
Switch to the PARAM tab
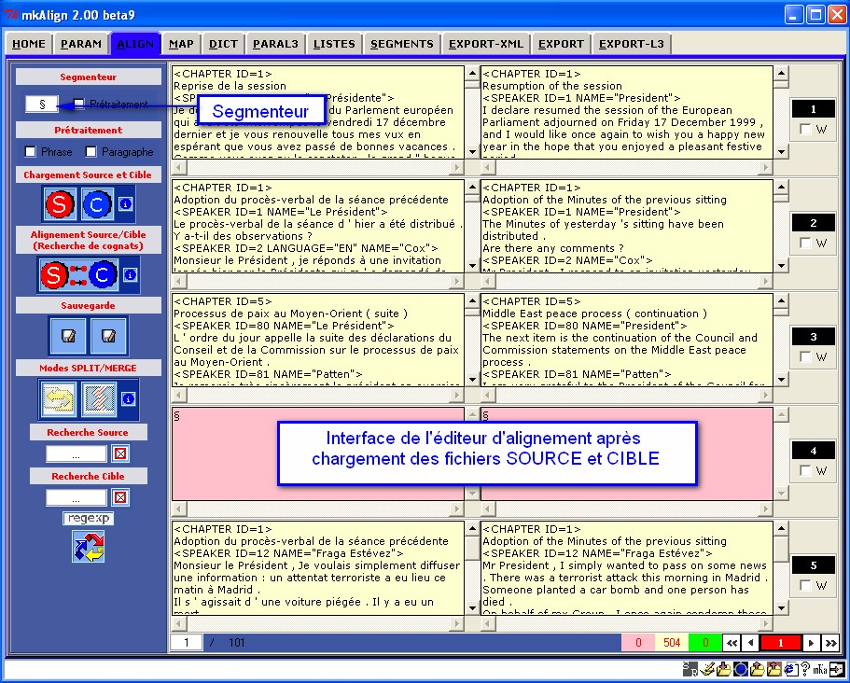pyautogui.click(x=81, y=44)
